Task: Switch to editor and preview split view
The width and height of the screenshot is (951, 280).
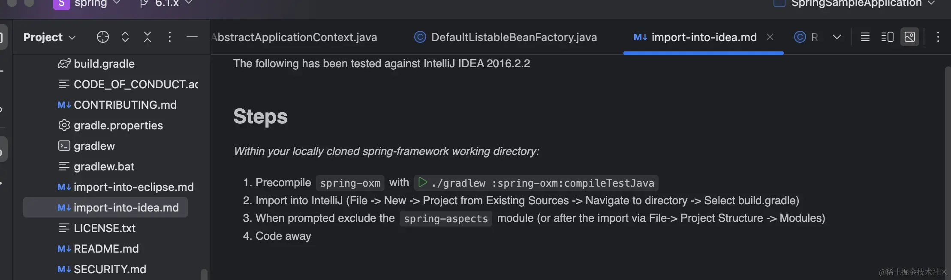Action: (x=887, y=37)
